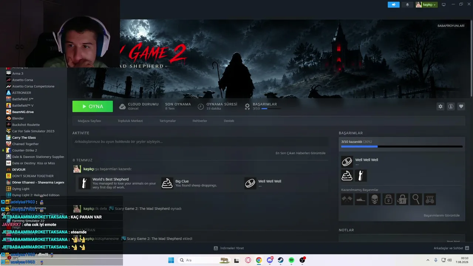Open the taskbar volume control
Image resolution: width=473 pixels, height=266 pixels.
[450, 260]
